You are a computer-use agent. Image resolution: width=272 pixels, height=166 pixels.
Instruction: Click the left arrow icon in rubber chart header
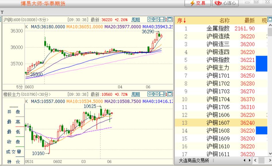pos(150,94)
